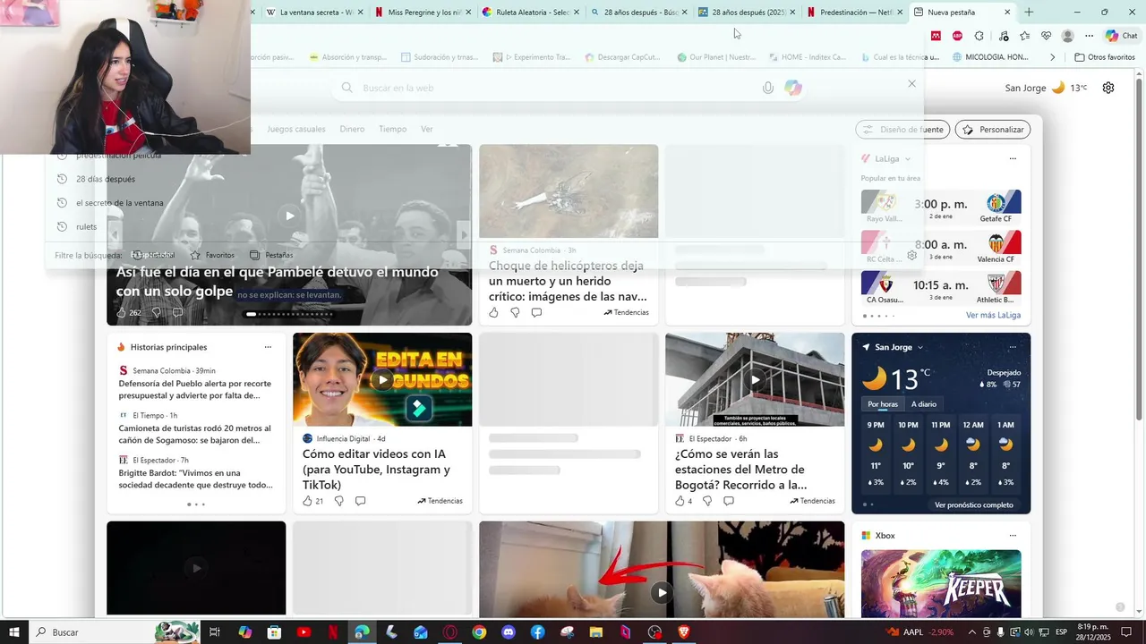The height and width of the screenshot is (644, 1146).
Task: Expand the LaLiga dropdown chevron
Action: pyautogui.click(x=907, y=159)
